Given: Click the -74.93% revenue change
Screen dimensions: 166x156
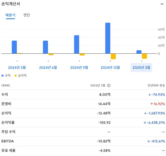Looking at the screenshot, I should (157, 95).
